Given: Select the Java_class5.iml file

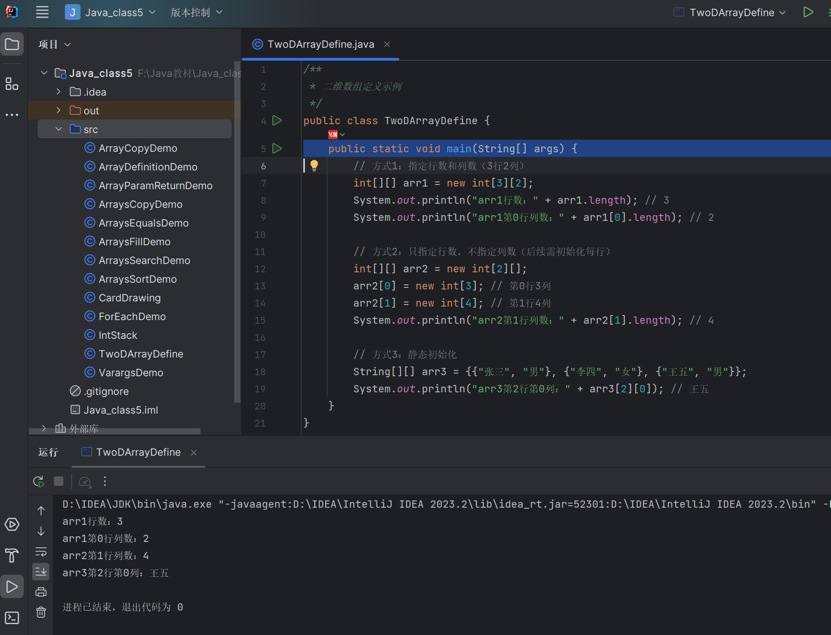Looking at the screenshot, I should [121, 410].
